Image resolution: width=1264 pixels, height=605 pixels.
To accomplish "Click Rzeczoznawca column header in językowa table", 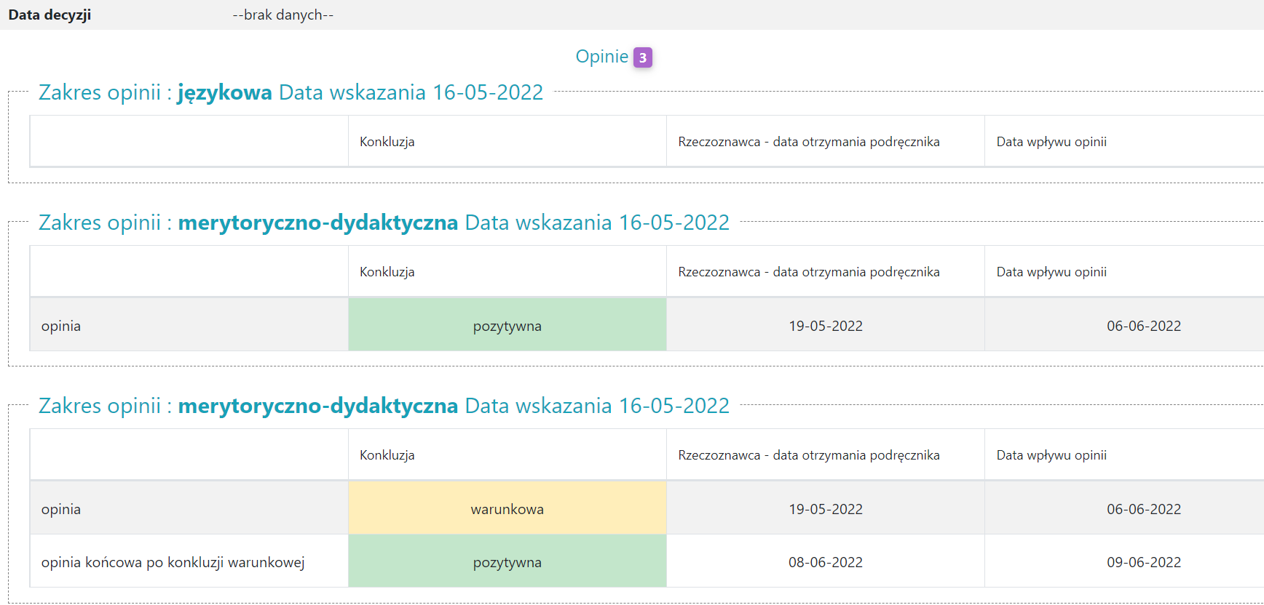I will click(808, 142).
